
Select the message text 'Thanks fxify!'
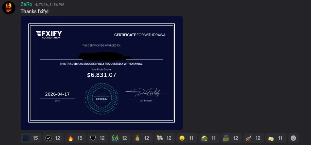tap(34, 11)
